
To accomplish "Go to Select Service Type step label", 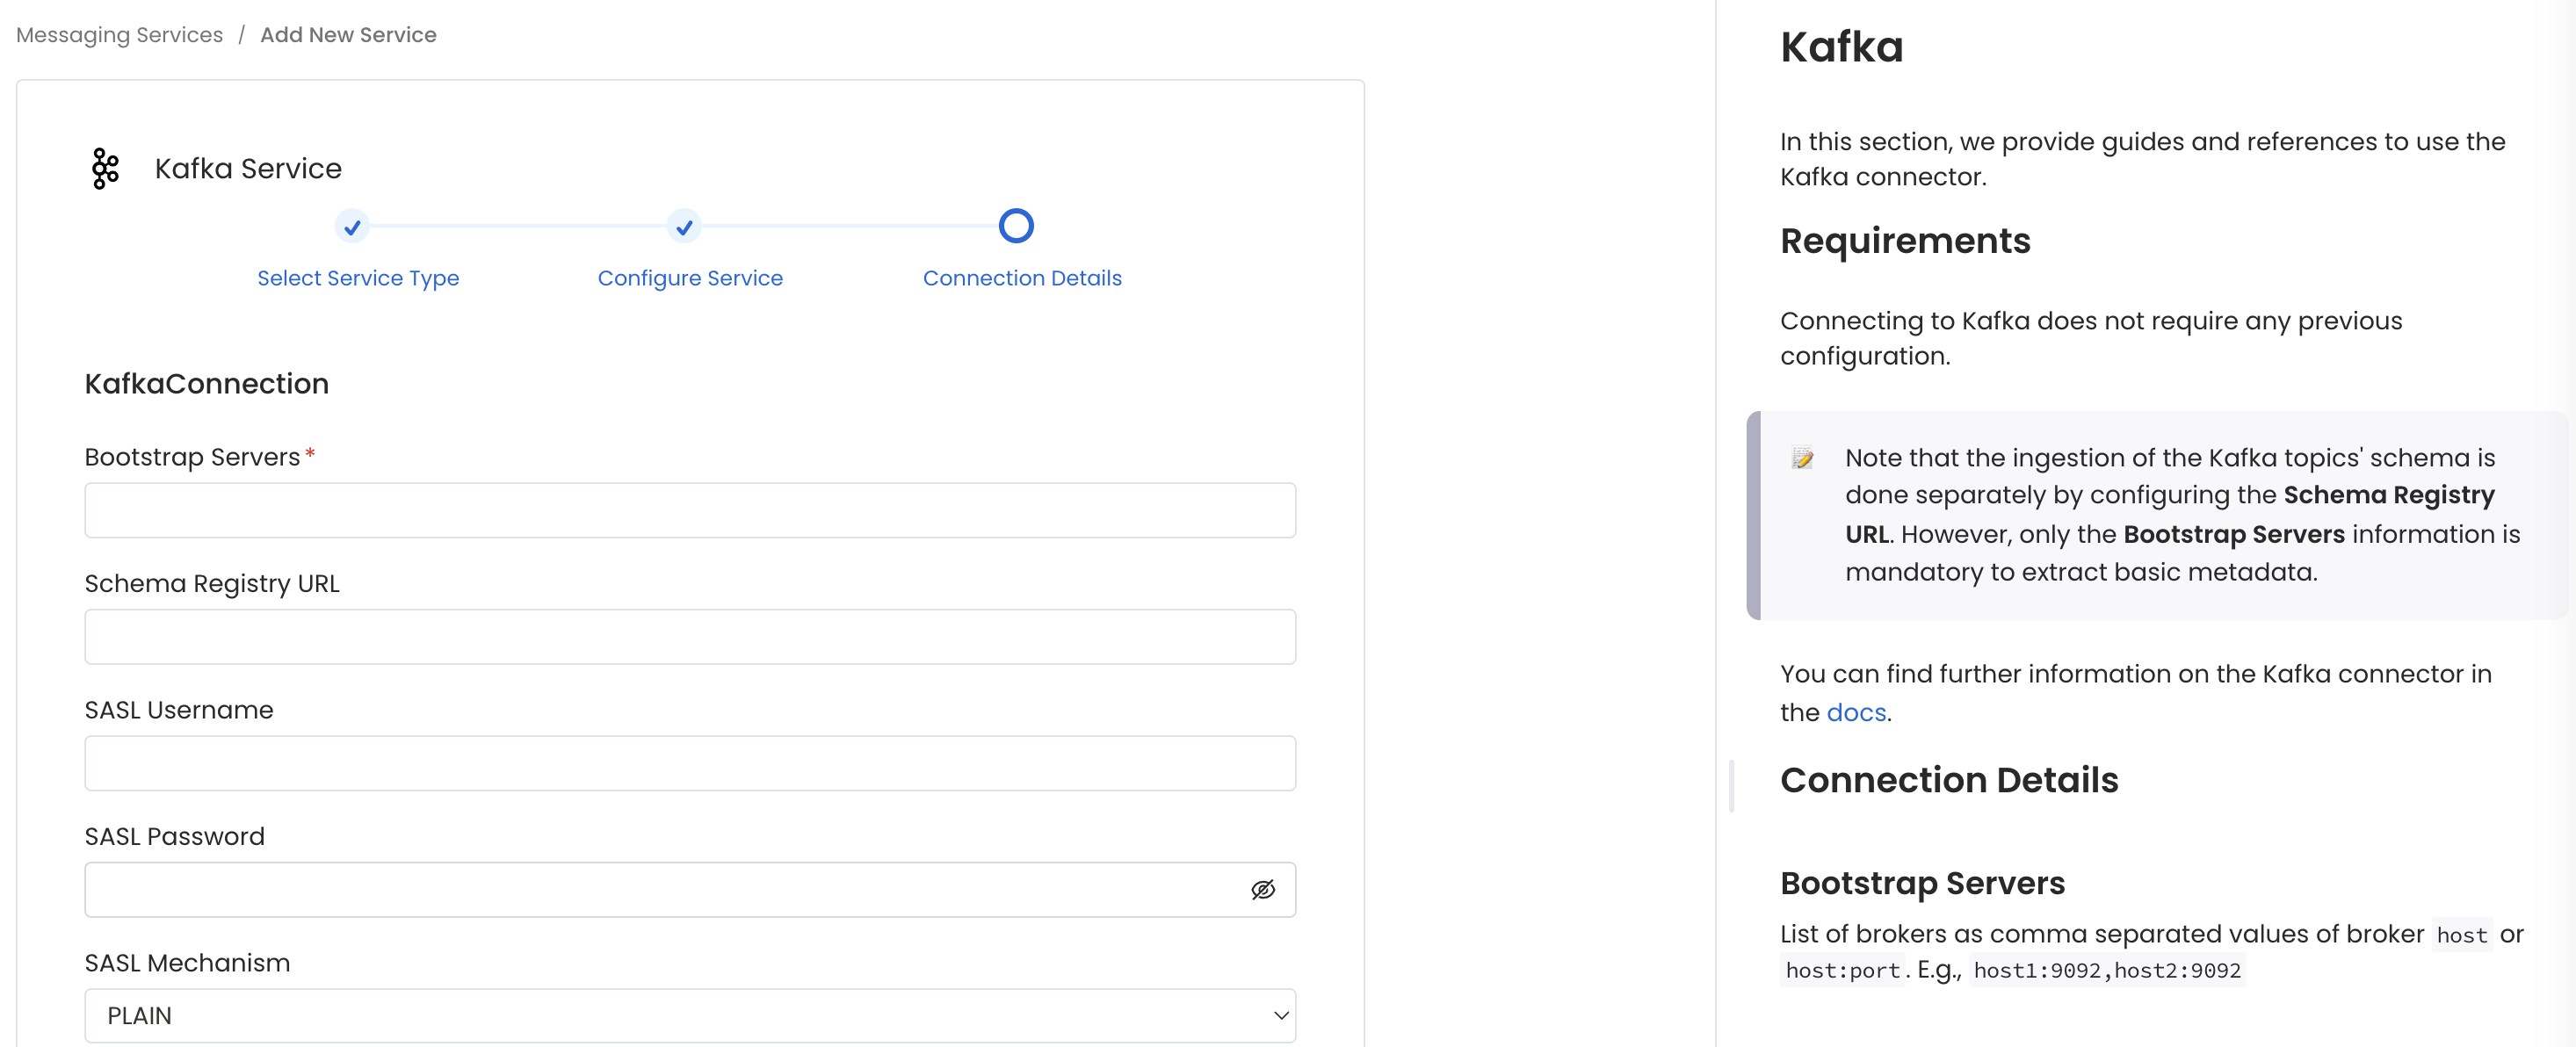I will pos(358,278).
